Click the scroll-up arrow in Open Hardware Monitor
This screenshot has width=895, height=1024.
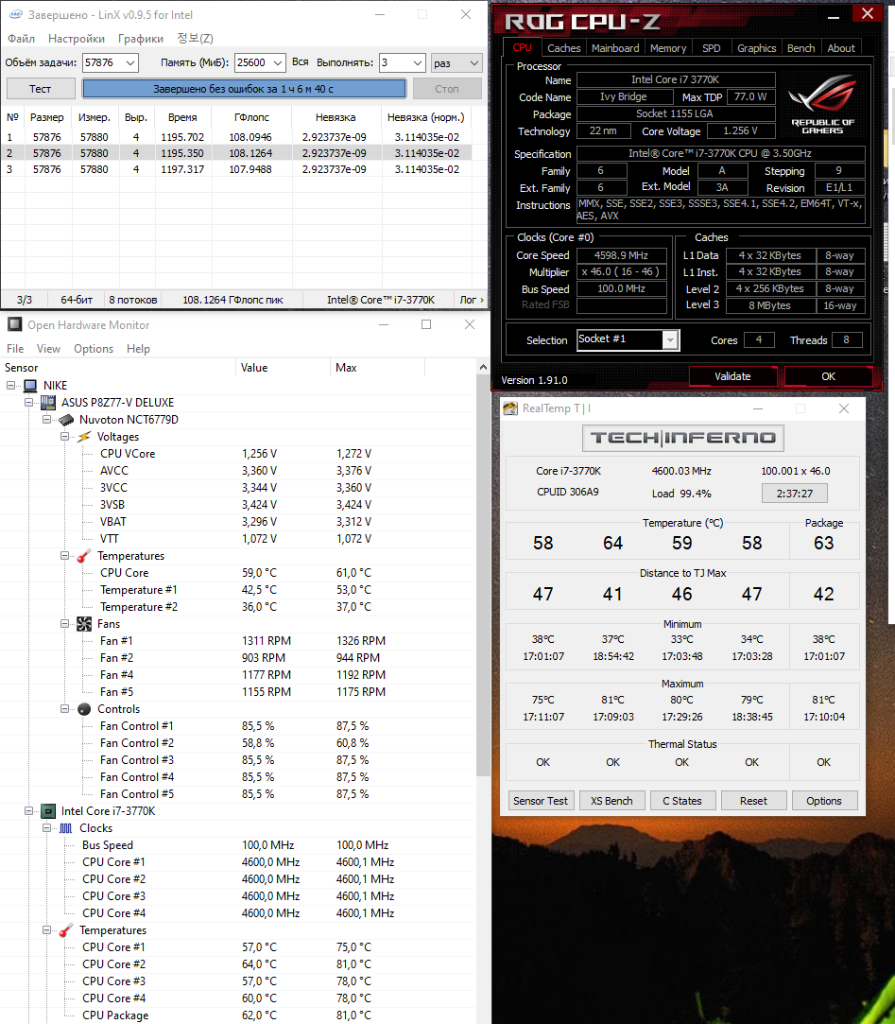coord(483,367)
